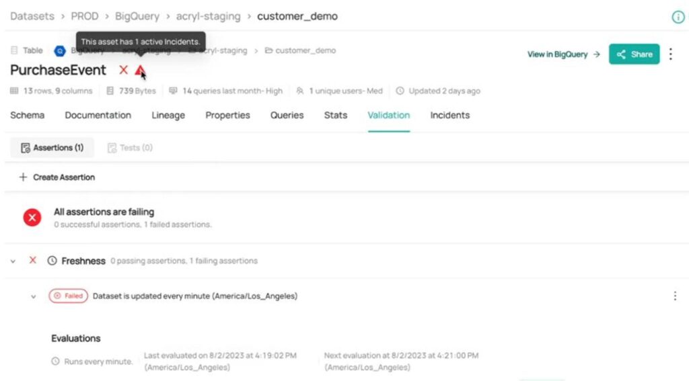This screenshot has width=689, height=381.
Task: Click Create Assertion
Action: pos(57,177)
